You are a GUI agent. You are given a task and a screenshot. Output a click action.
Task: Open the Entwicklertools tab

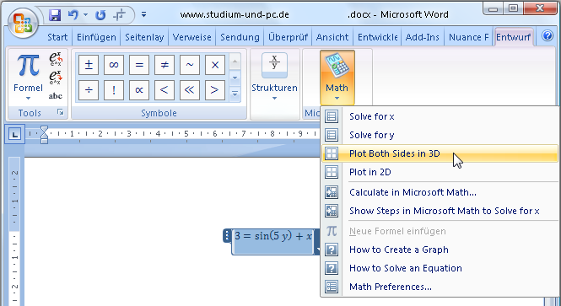[377, 37]
